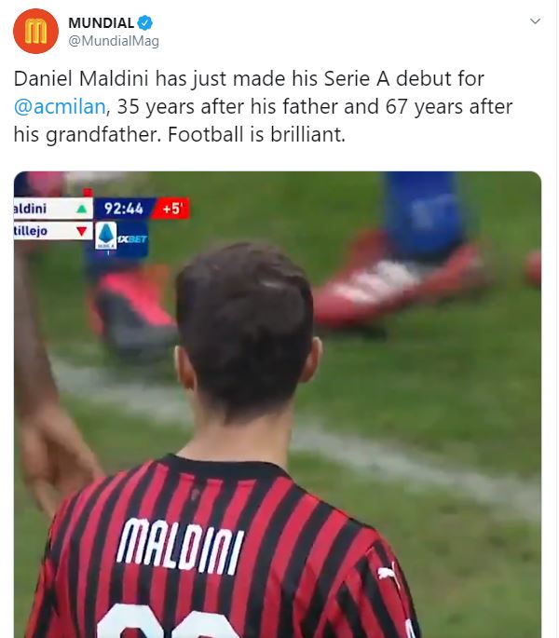
Task: Click the red +5' added time badge
Action: [171, 209]
